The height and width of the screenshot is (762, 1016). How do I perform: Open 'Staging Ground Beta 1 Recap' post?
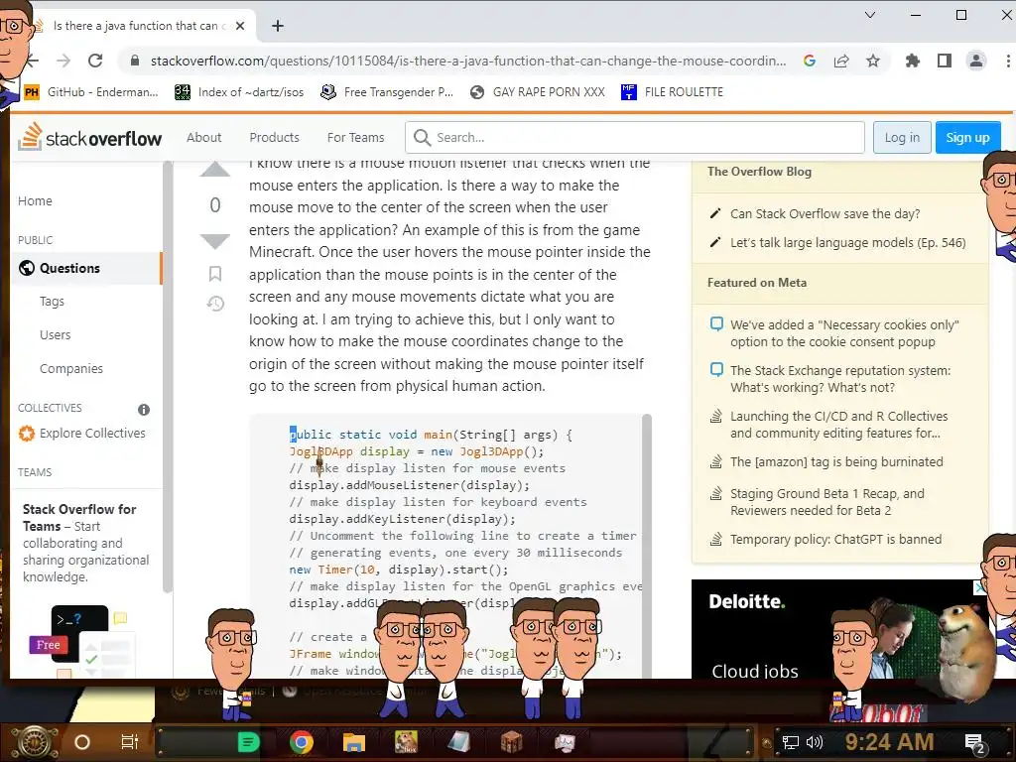827,502
